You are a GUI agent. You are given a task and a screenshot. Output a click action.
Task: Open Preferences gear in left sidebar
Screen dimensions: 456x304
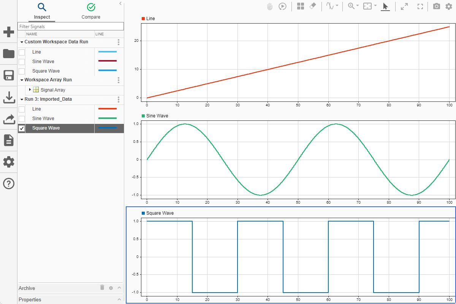tap(9, 162)
